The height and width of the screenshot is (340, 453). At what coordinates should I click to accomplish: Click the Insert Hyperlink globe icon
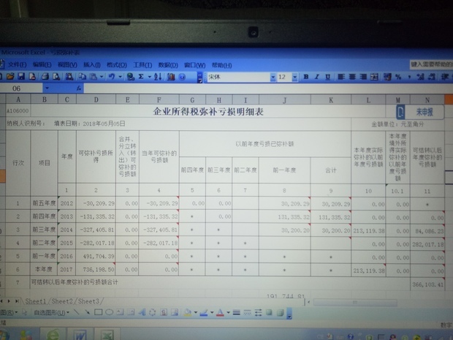pyautogui.click(x=131, y=77)
